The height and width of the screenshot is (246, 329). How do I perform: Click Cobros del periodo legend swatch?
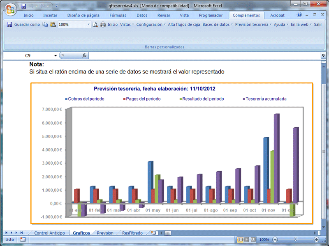pos(66,99)
